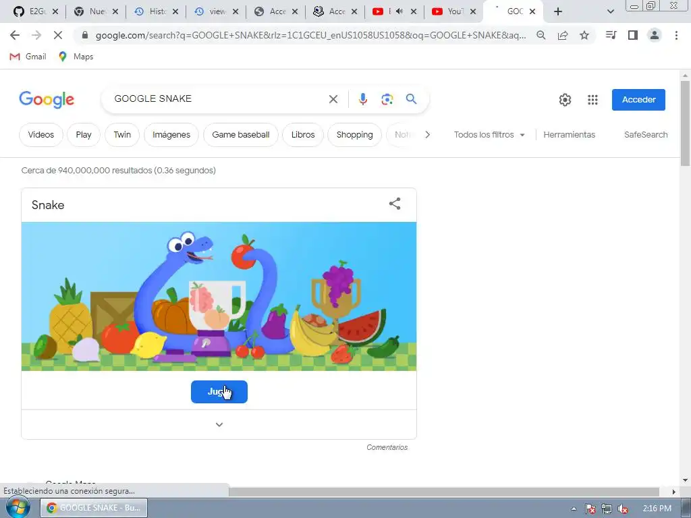The width and height of the screenshot is (691, 518).
Task: Open Gmail bookmark
Action: [x=28, y=57]
